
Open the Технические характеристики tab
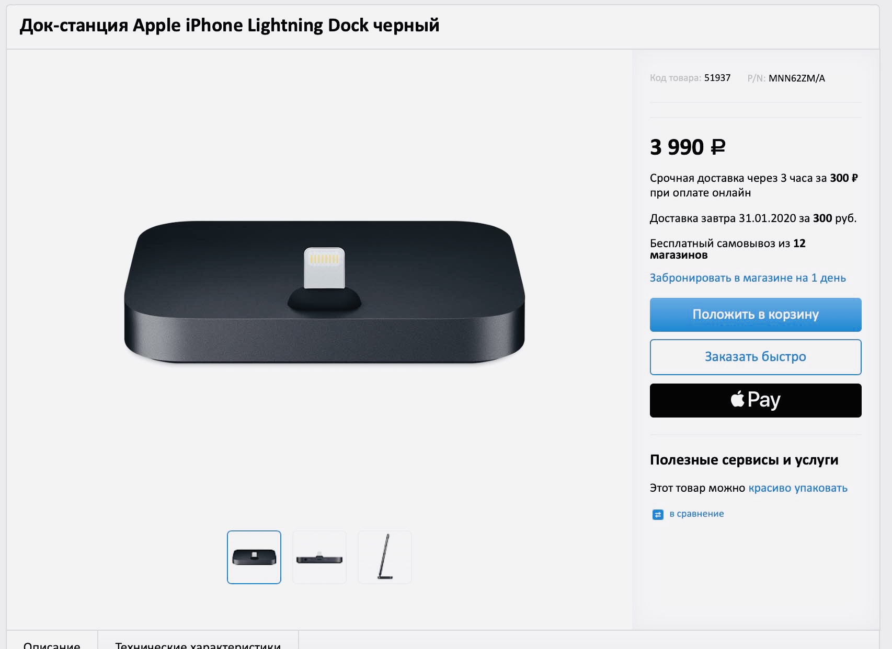198,643
